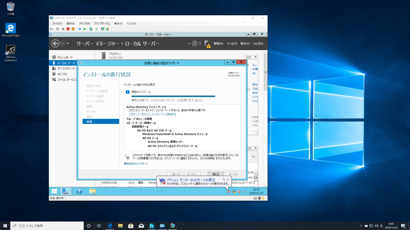
Task: Collapse the events section with the chevron button
Action: pos(254,156)
